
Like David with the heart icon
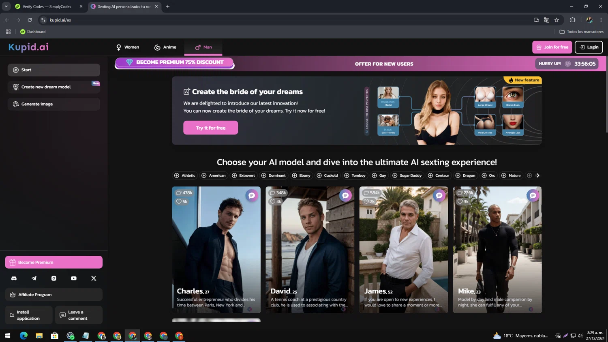272,201
